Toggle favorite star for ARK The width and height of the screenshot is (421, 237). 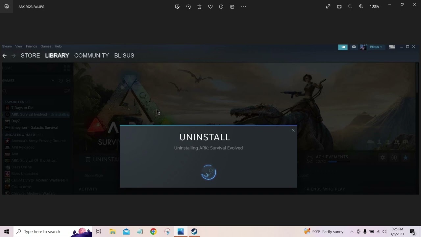tap(406, 158)
